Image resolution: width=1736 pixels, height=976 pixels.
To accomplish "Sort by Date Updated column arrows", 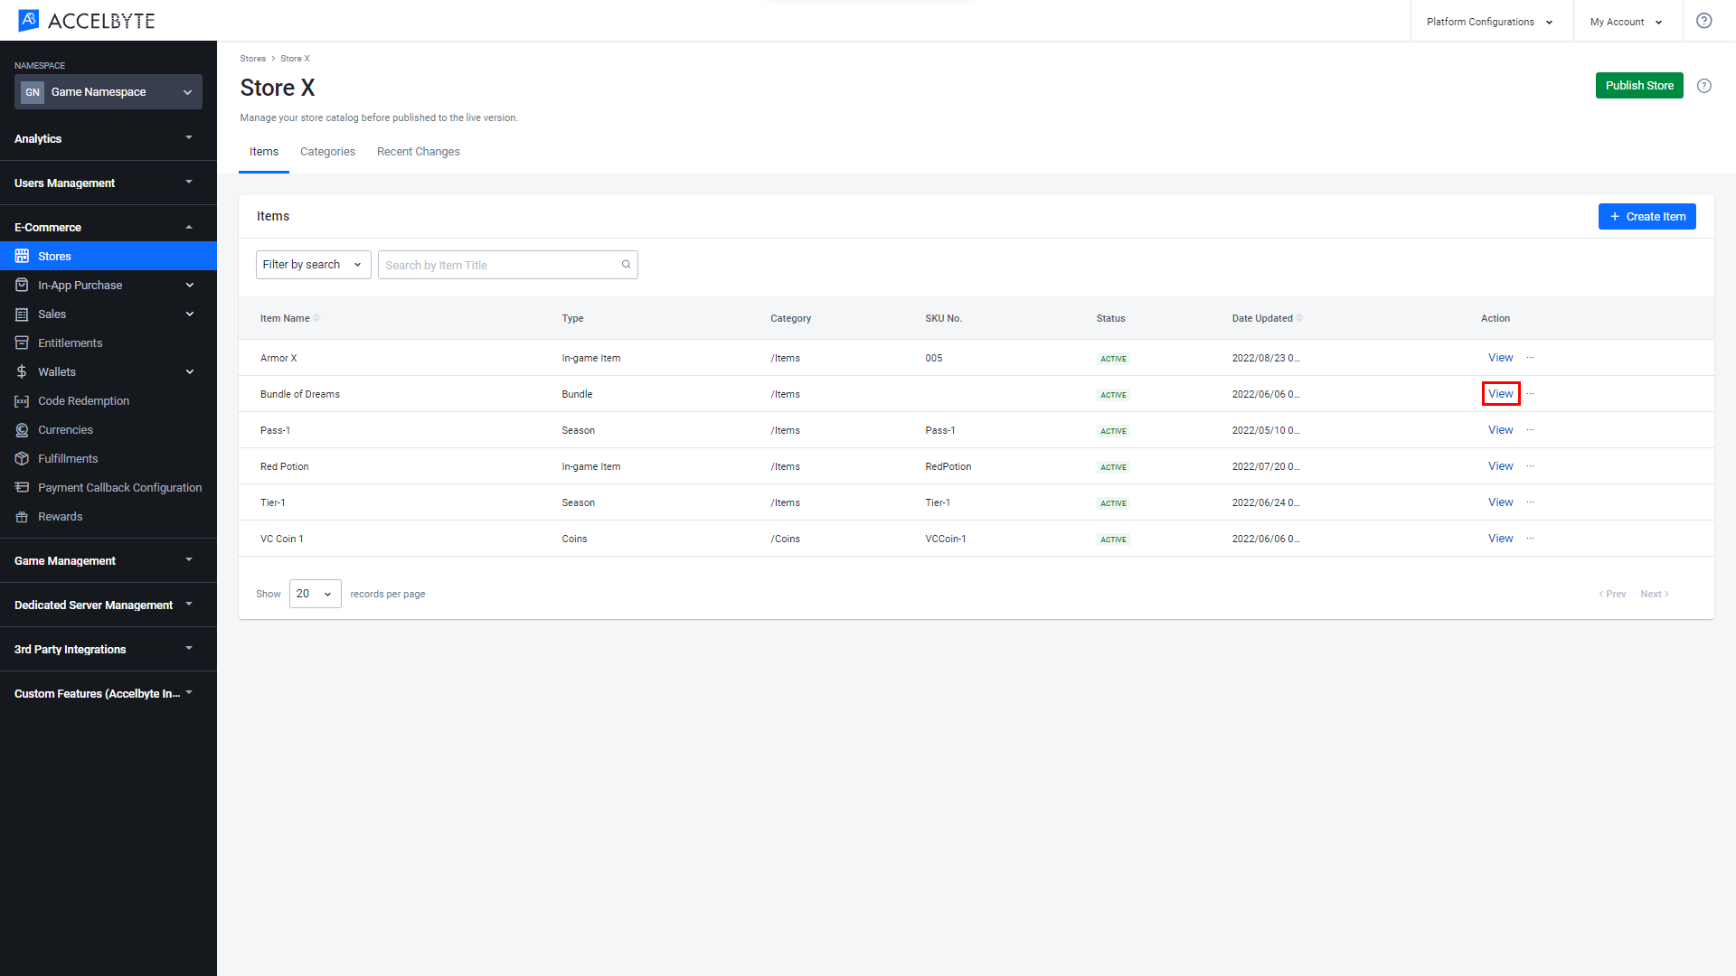I will point(1299,318).
